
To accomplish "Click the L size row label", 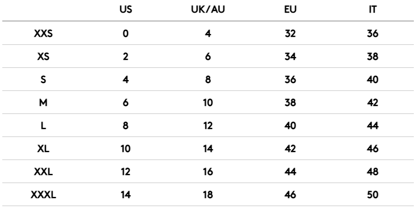I will click(43, 126).
